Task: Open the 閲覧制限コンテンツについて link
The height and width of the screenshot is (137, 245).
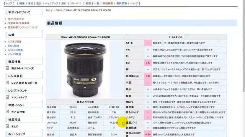Action: point(23,27)
